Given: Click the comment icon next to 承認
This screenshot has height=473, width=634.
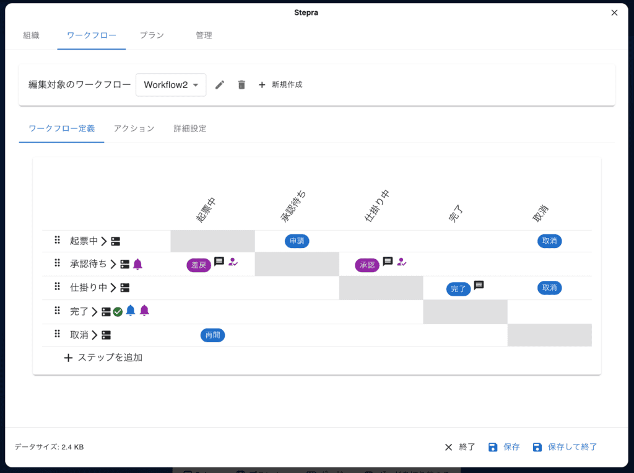Looking at the screenshot, I should [x=388, y=262].
